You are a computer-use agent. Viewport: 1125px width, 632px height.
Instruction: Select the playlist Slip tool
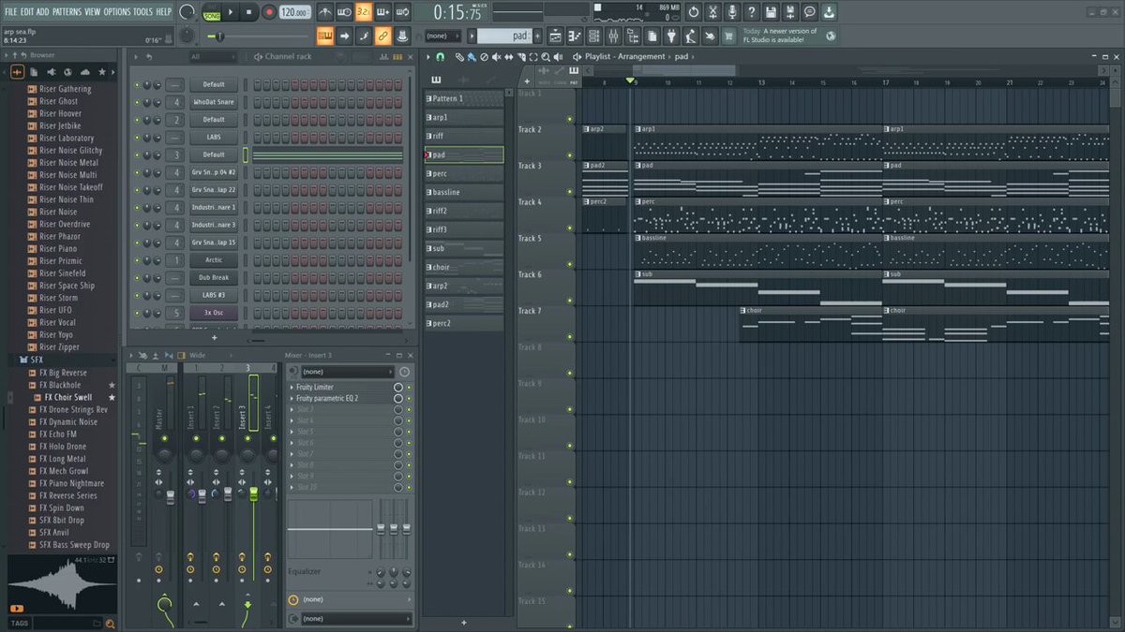coord(509,57)
